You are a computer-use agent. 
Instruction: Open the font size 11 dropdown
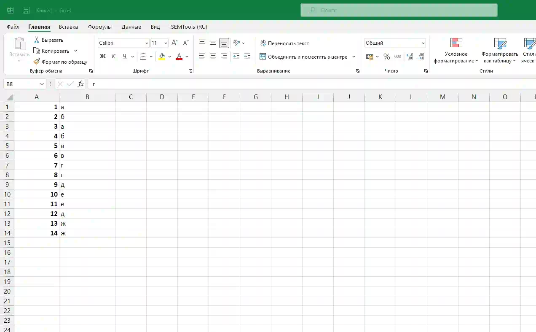[x=166, y=43]
